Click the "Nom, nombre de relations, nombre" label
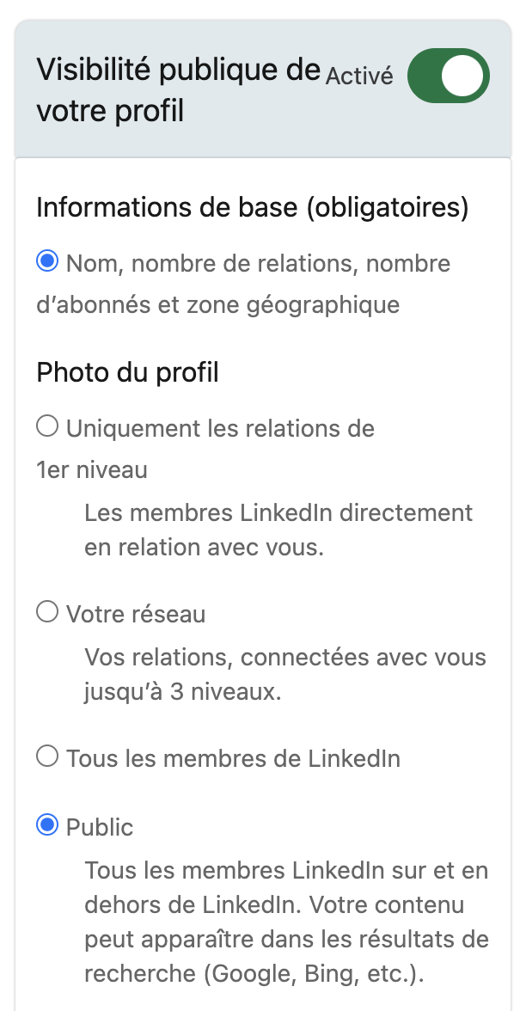526x1011 pixels. point(259,263)
